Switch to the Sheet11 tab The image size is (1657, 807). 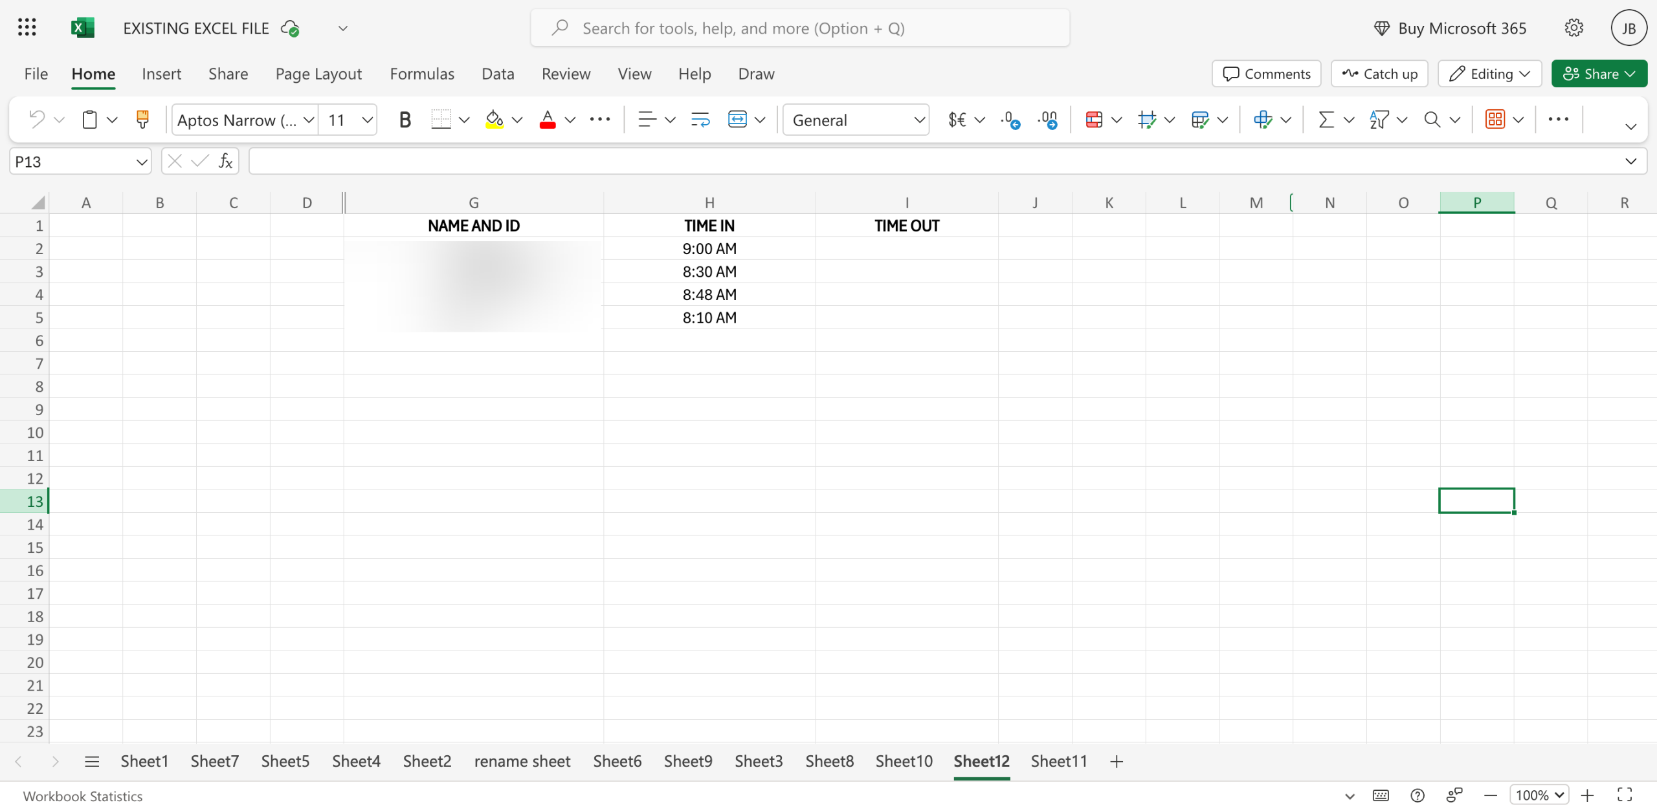click(x=1058, y=761)
